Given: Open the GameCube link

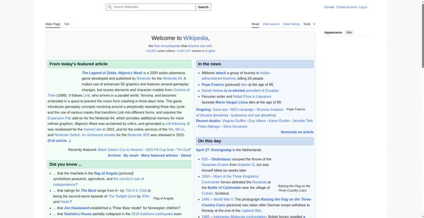Looking at the screenshot, I should 92,129.
